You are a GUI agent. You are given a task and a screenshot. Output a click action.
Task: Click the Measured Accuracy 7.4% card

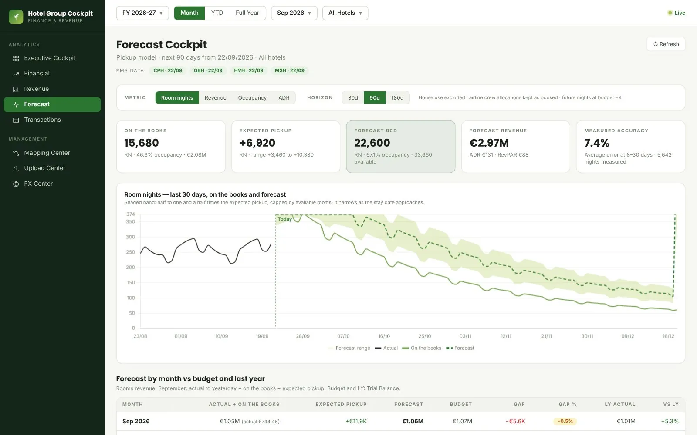click(631, 147)
